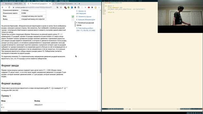The image size is (203, 114).
Task: Open the translate page icon in address bar
Action: tap(57, 8)
